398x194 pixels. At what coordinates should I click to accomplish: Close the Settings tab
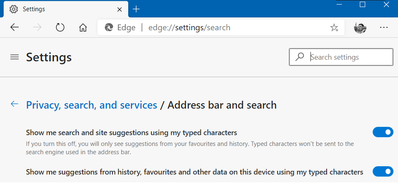click(119, 10)
